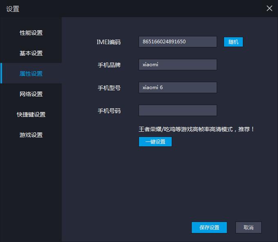Viewport: 278px width, 242px height.
Task: Click the 王者荣耀/吃鸡 high-frame-rate recommendation text
Action: click(x=197, y=129)
